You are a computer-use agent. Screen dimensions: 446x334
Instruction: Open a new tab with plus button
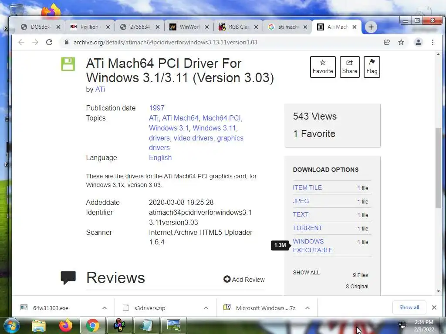pyautogui.click(x=371, y=27)
